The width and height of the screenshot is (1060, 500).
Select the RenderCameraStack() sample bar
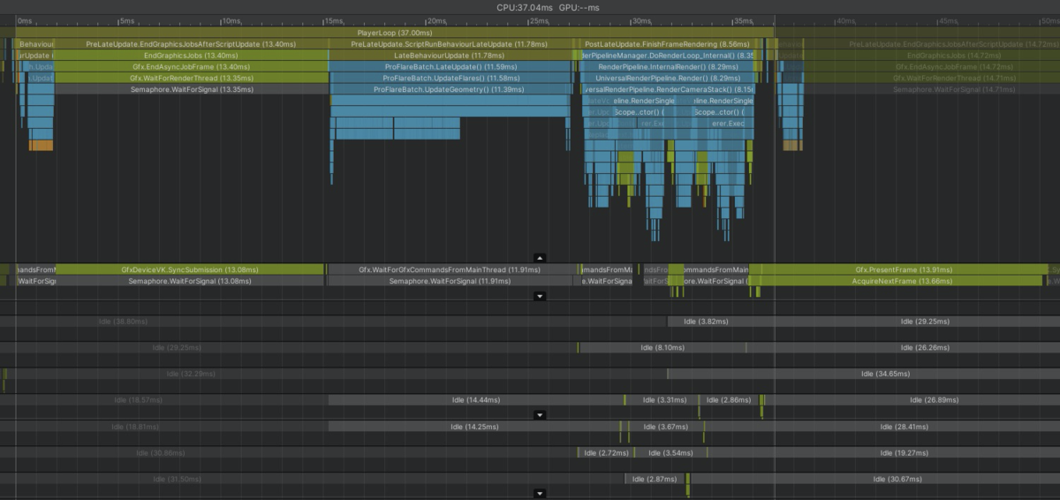tap(668, 90)
